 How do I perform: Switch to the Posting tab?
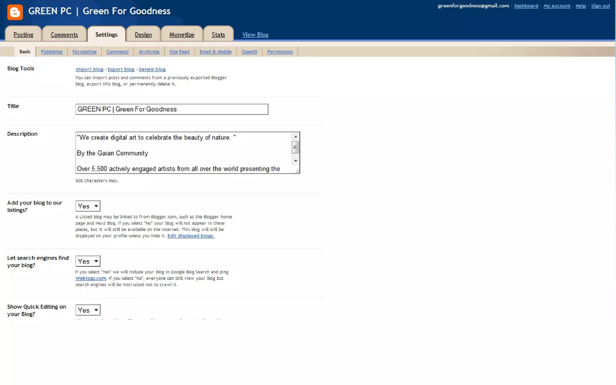pos(23,35)
